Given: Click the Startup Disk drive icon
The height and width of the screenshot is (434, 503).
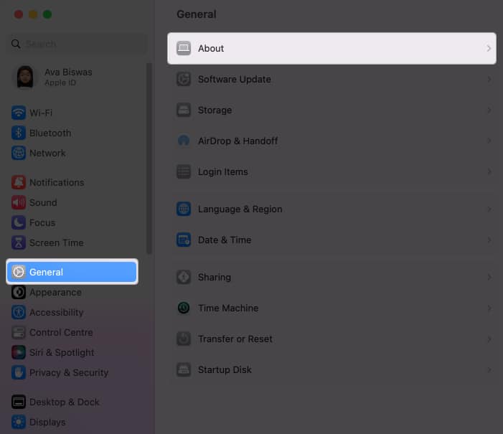Looking at the screenshot, I should coord(184,370).
